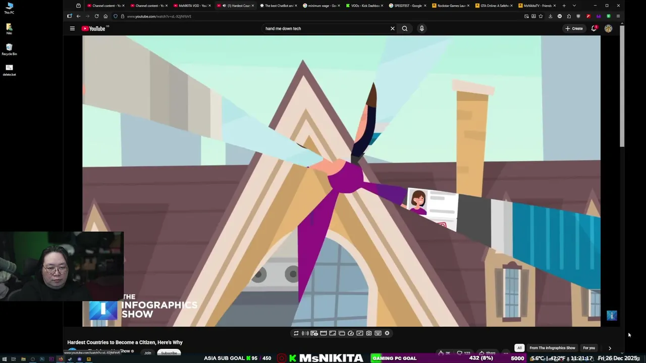Switch to the 'SPEEDTEST - Google' tab
This screenshot has height=363, width=646.
pyautogui.click(x=408, y=6)
